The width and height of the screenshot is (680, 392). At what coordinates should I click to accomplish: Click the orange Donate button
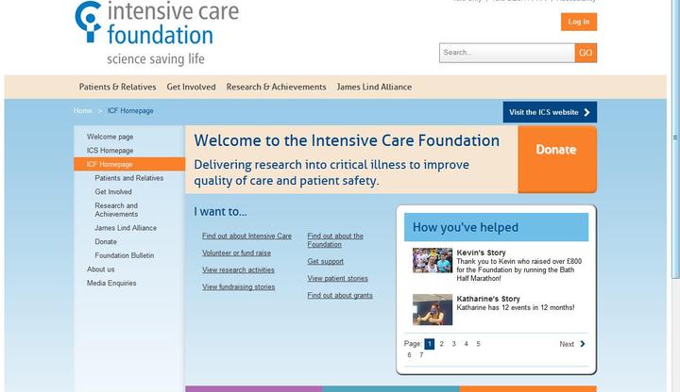click(556, 150)
